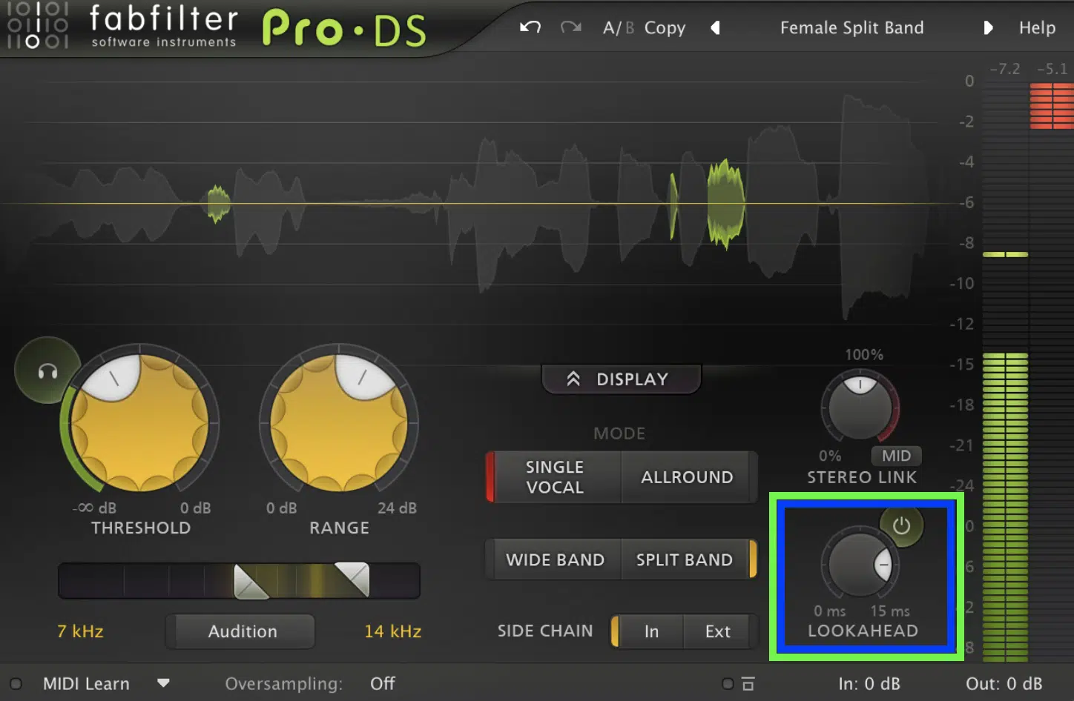
Task: Set side chain to Ext
Action: (x=718, y=631)
